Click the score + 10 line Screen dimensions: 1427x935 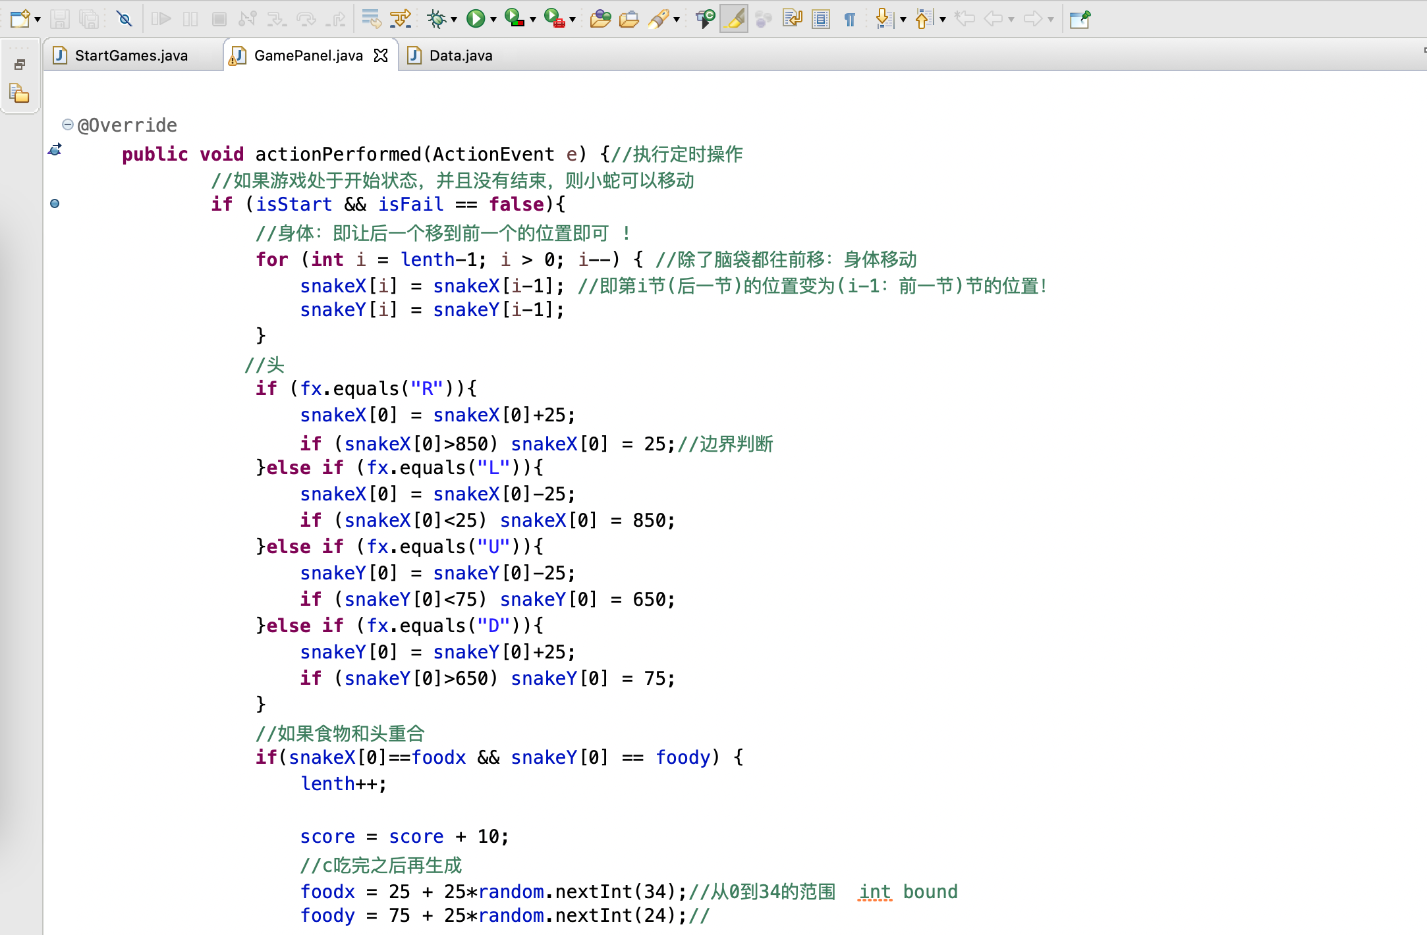point(405,836)
